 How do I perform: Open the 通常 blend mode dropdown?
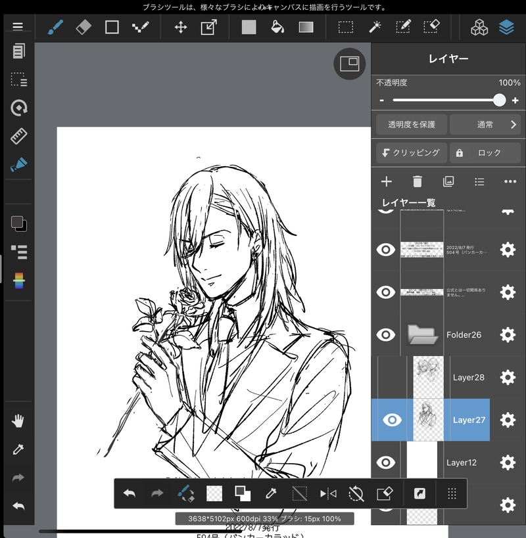[x=485, y=125]
